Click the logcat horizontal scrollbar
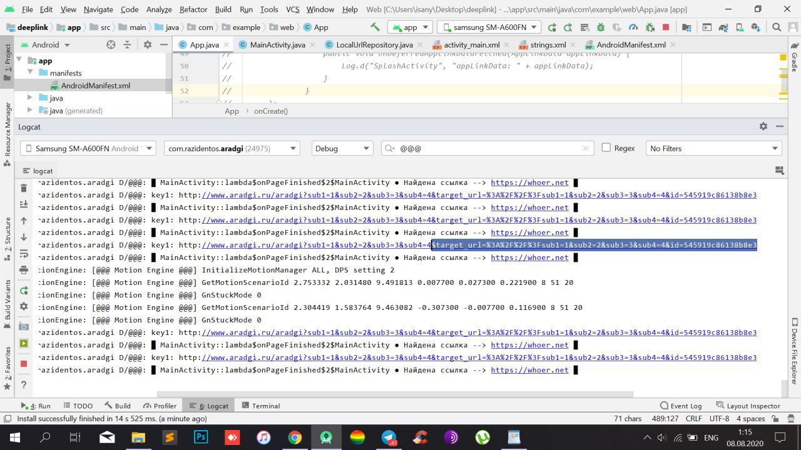Viewport: 801px width, 450px height. pyautogui.click(x=395, y=394)
